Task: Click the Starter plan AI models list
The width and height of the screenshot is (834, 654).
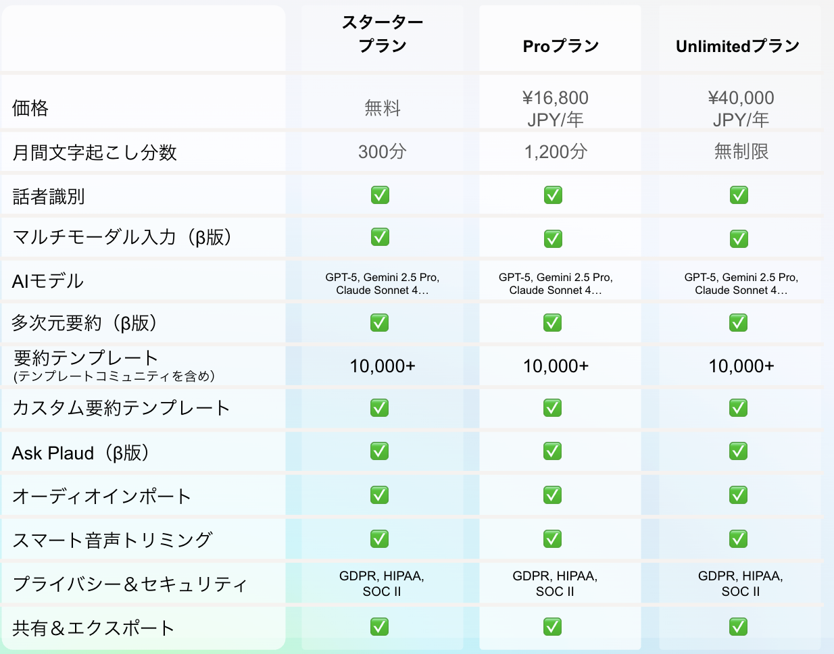Action: pos(383,284)
